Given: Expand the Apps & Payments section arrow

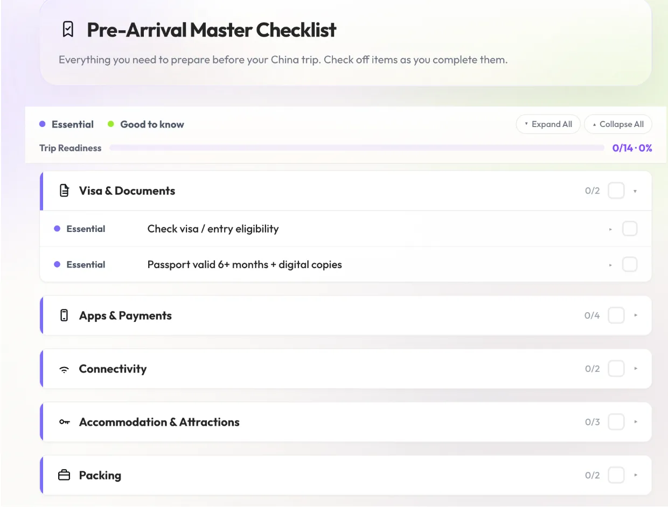Looking at the screenshot, I should [x=636, y=315].
